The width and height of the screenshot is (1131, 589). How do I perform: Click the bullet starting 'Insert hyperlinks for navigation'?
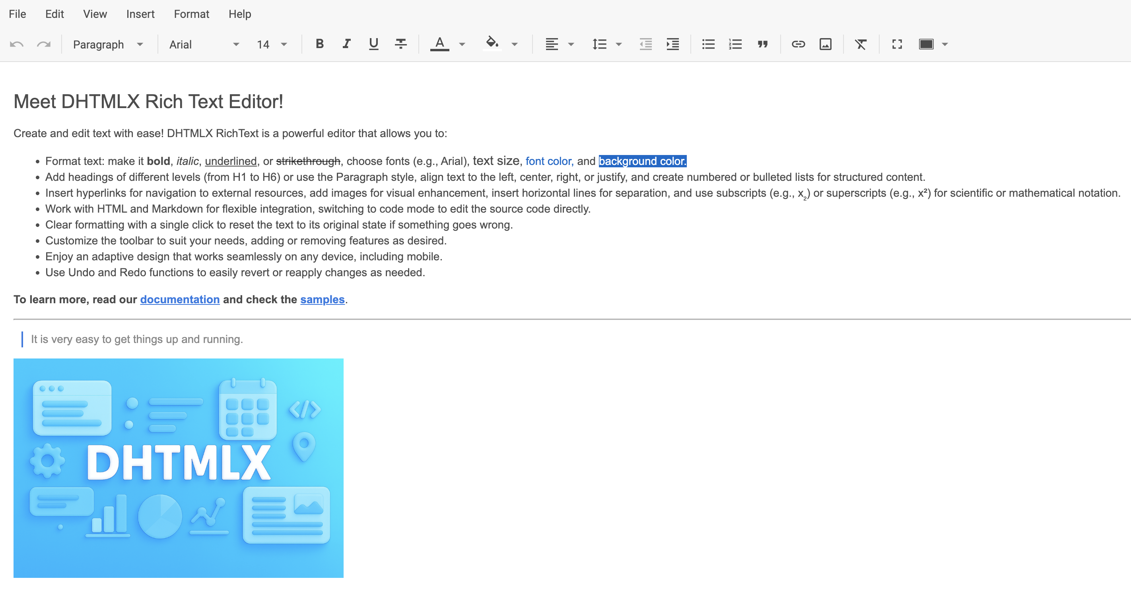pyautogui.click(x=583, y=193)
